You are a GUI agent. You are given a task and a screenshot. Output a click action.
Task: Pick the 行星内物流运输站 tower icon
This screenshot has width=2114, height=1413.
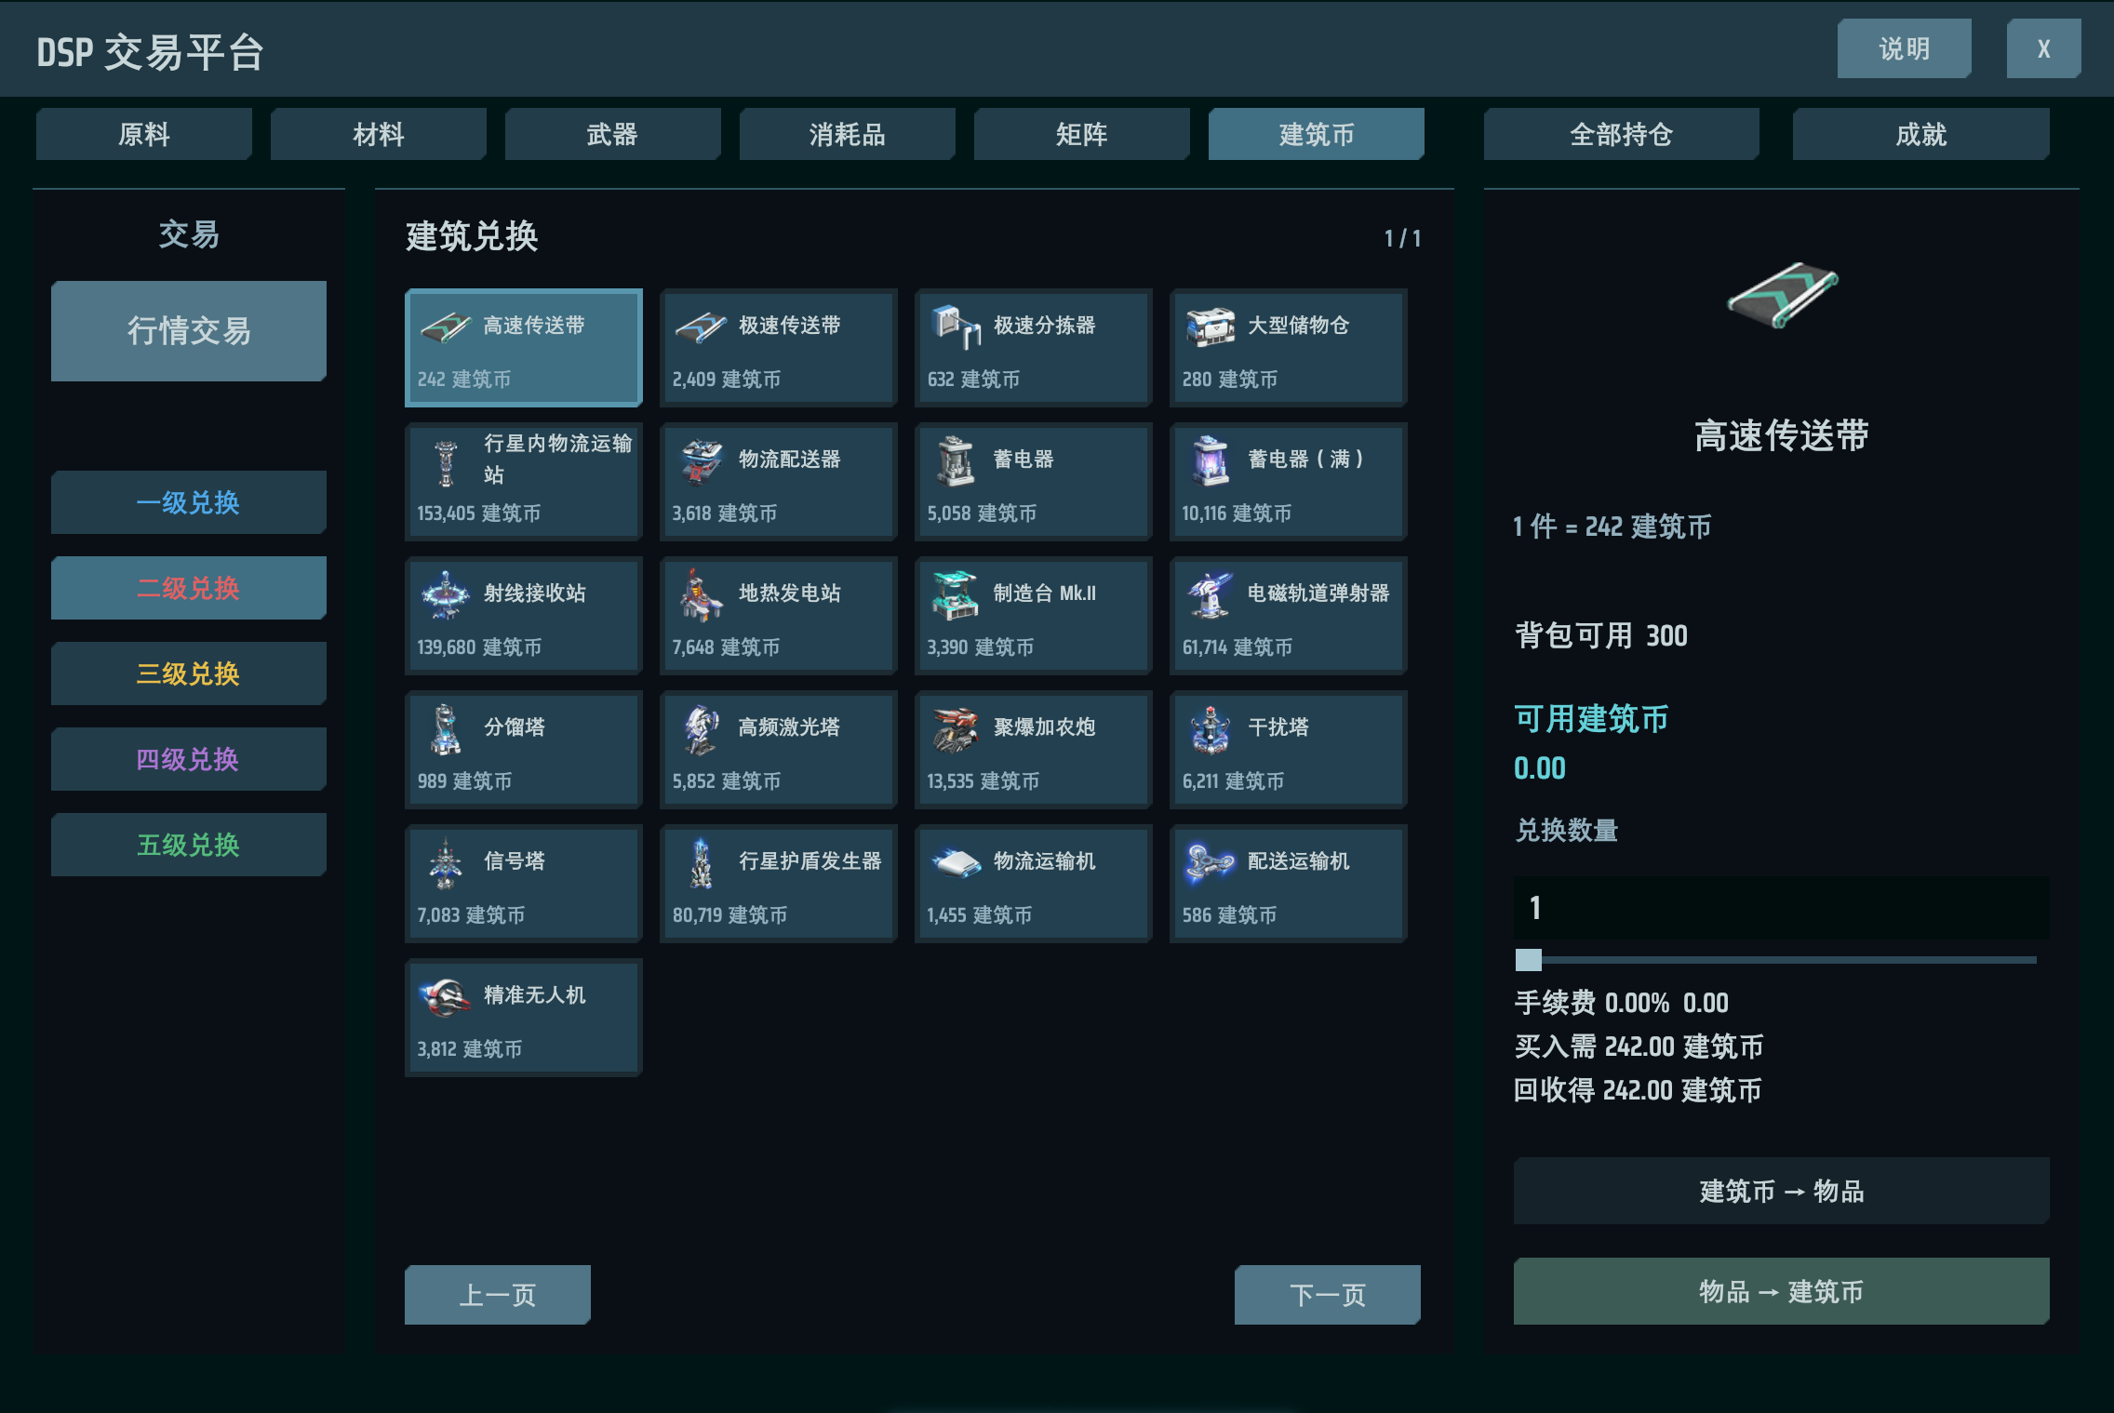tap(446, 462)
